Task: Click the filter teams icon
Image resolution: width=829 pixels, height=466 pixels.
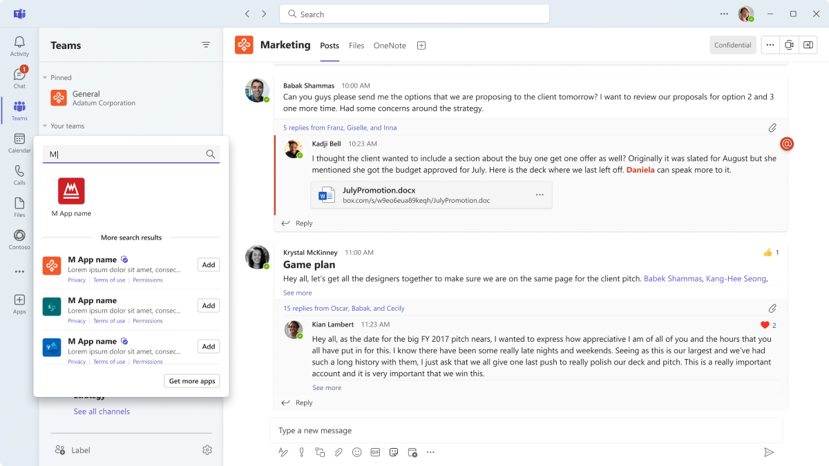Action: click(206, 45)
